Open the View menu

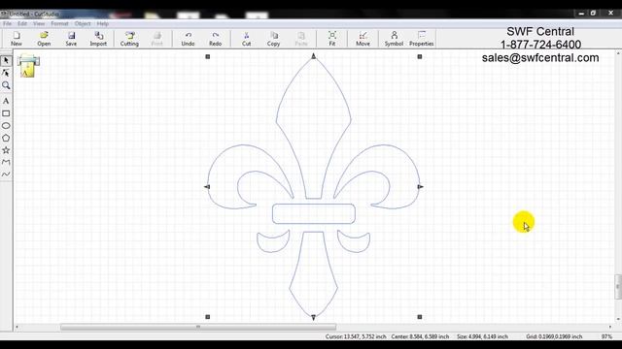click(39, 23)
